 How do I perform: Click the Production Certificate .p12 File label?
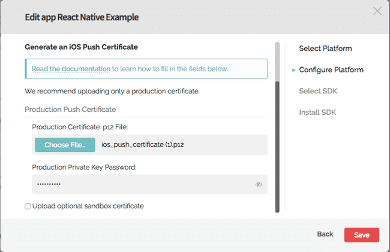(x=80, y=127)
